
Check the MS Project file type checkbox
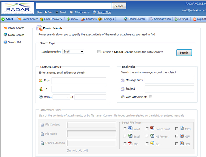[x=147, y=136]
